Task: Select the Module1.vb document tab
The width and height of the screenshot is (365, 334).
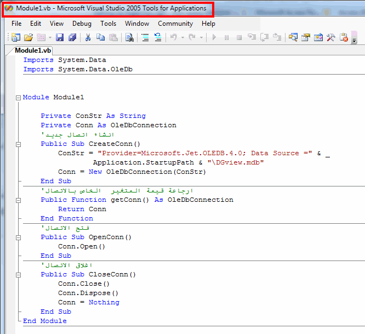Action: [32, 50]
